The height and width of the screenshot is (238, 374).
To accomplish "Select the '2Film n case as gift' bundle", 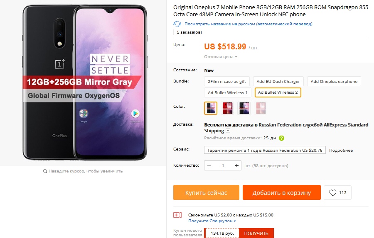I will pyautogui.click(x=227, y=82).
